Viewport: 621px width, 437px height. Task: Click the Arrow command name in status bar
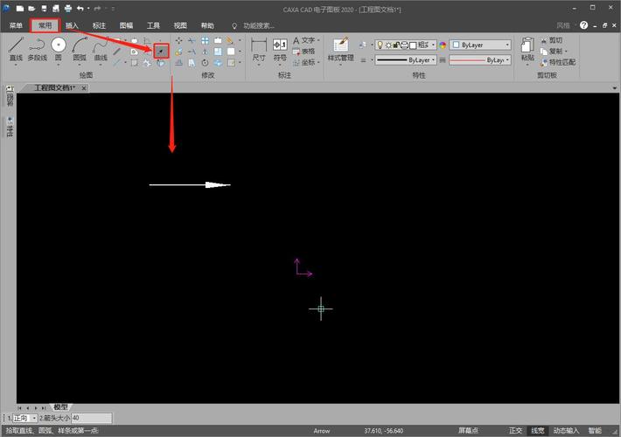click(322, 431)
